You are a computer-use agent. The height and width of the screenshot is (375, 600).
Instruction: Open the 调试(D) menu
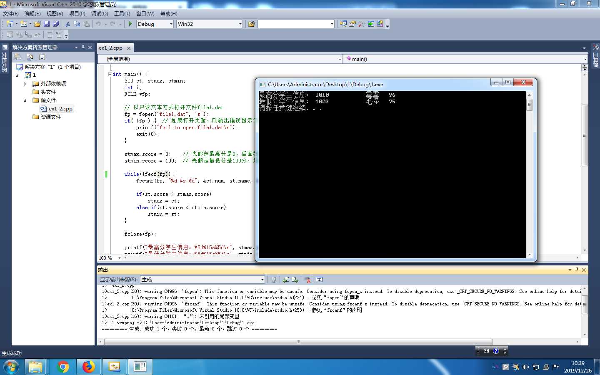[x=100, y=14]
